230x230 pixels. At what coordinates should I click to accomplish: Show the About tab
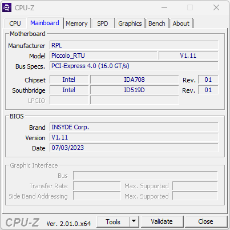point(181,23)
